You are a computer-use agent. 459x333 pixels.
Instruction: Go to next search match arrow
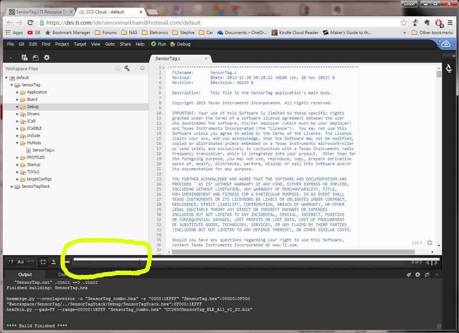tap(436, 262)
